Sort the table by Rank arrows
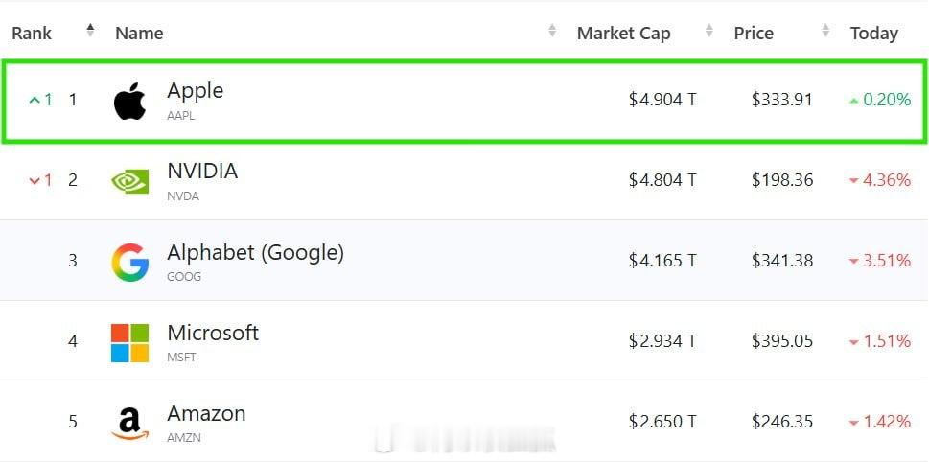 [x=90, y=31]
